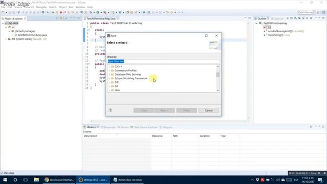327x184 pixels.
Task: Maximize the editor area
Action: point(249,18)
